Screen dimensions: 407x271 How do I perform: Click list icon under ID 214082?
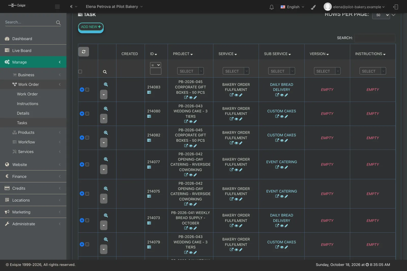pyautogui.click(x=149, y=140)
